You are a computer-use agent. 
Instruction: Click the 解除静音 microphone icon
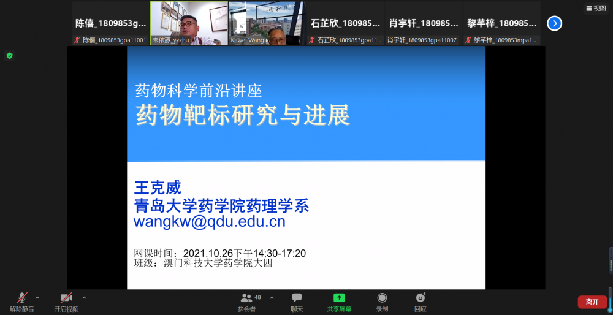(22, 298)
